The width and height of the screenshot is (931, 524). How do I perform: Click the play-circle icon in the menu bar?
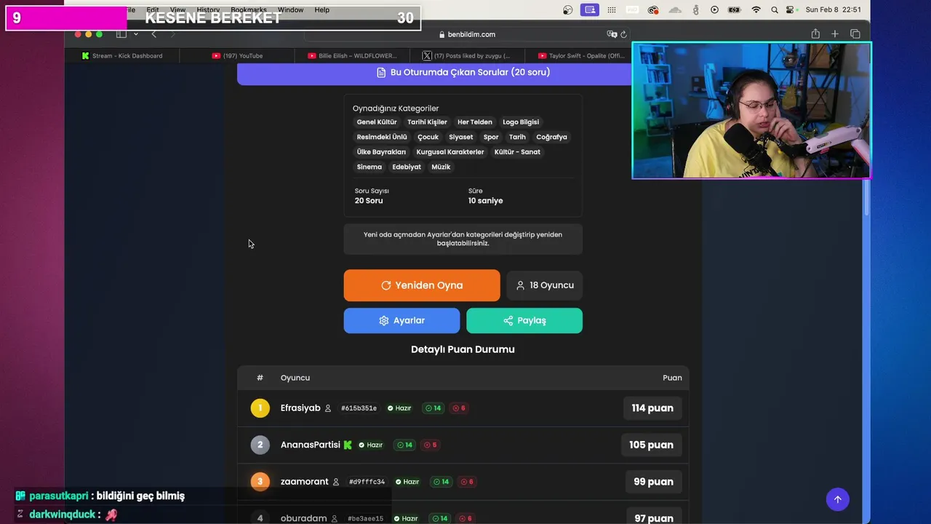point(714,10)
